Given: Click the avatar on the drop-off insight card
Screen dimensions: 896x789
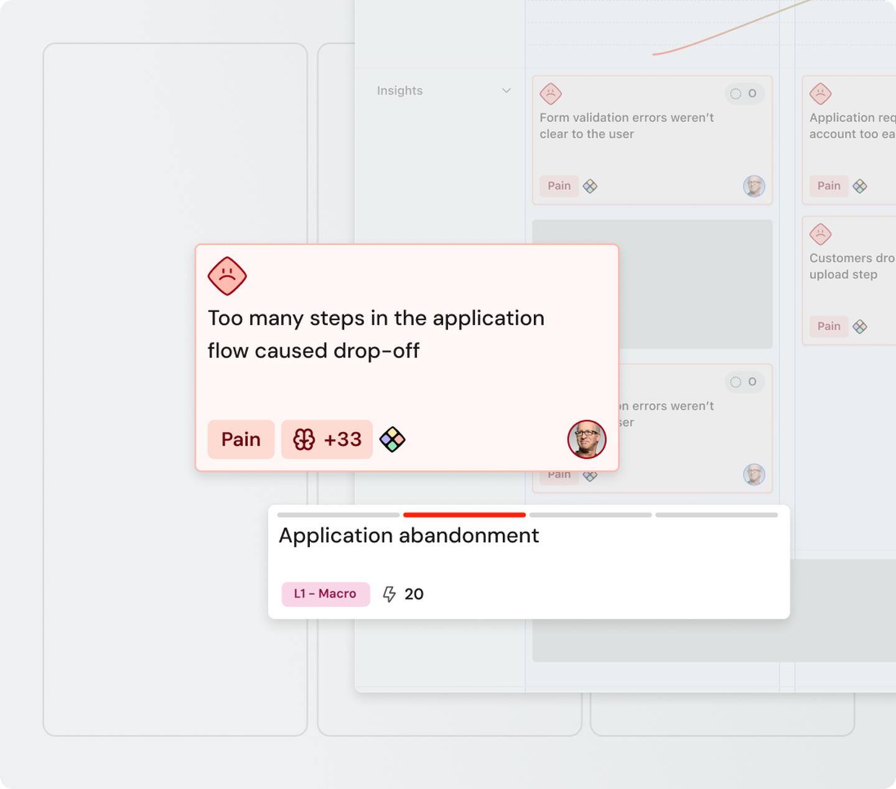Looking at the screenshot, I should click(x=586, y=440).
